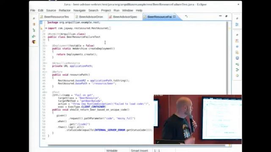This screenshot has height=152, width=271.
Task: Click the package org.arquillian.example.rest line
Action: [x=74, y=22]
